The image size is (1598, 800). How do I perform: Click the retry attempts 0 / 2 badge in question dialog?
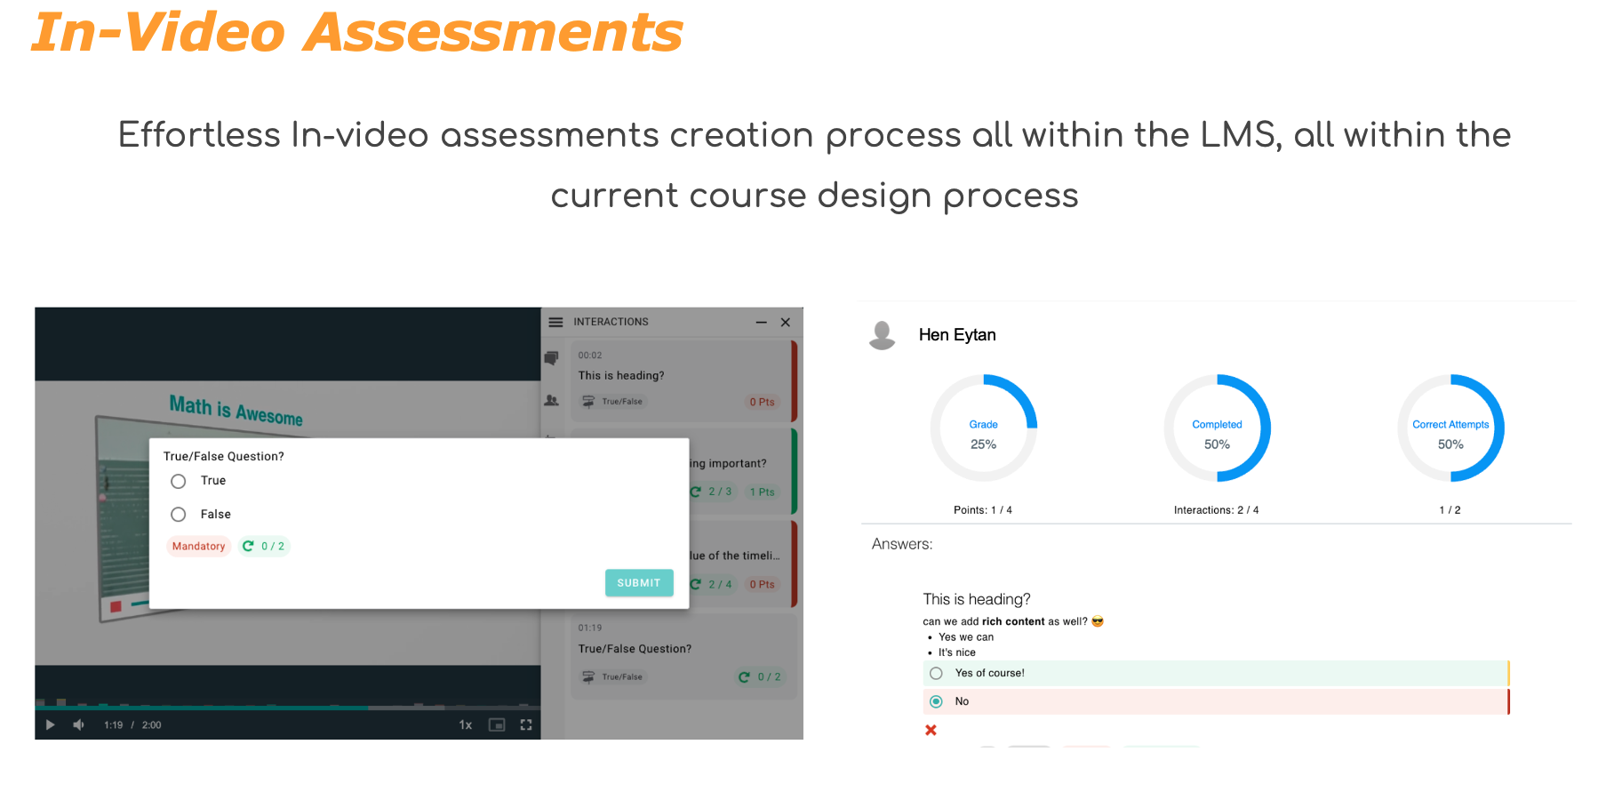click(264, 547)
